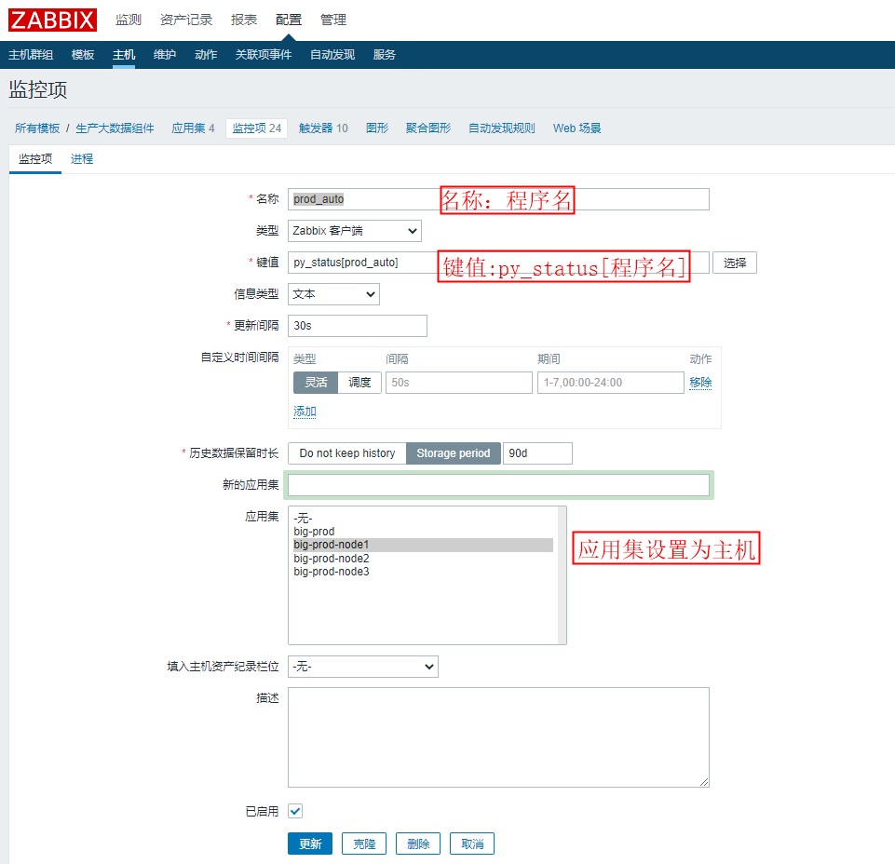Image resolution: width=895 pixels, height=864 pixels.
Task: Open 所有模板 breadcrumb link
Action: point(37,128)
